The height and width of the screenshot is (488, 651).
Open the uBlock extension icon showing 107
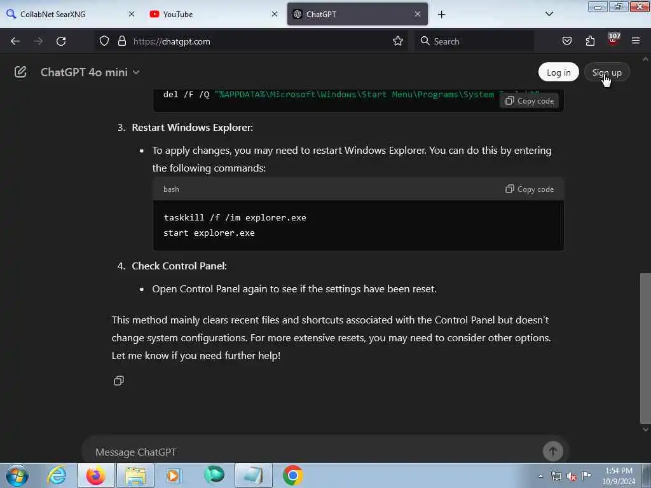tap(613, 40)
